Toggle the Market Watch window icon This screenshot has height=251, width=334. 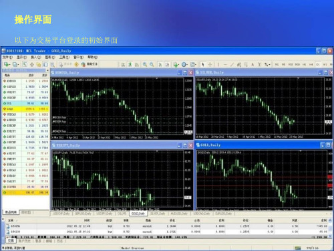(x=25, y=64)
